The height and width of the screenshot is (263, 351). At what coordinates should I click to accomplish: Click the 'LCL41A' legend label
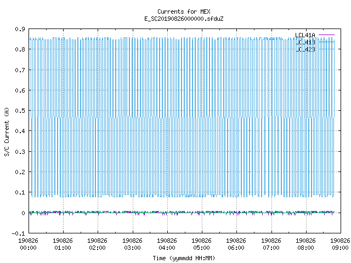coord(305,35)
